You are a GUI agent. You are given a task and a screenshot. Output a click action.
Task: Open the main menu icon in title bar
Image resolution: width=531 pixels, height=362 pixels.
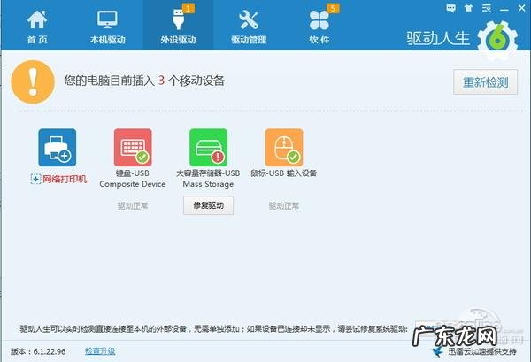click(x=487, y=8)
